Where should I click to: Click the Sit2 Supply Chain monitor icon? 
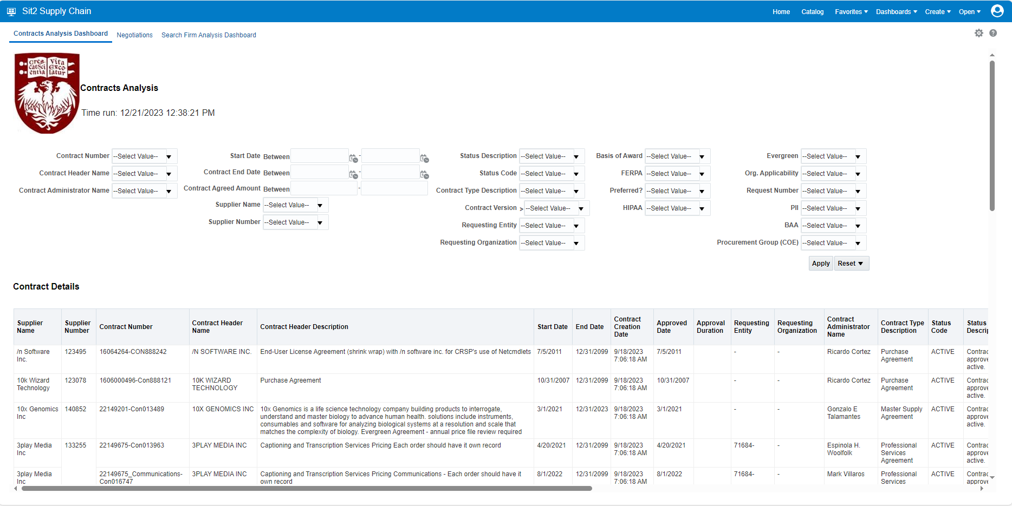11,11
